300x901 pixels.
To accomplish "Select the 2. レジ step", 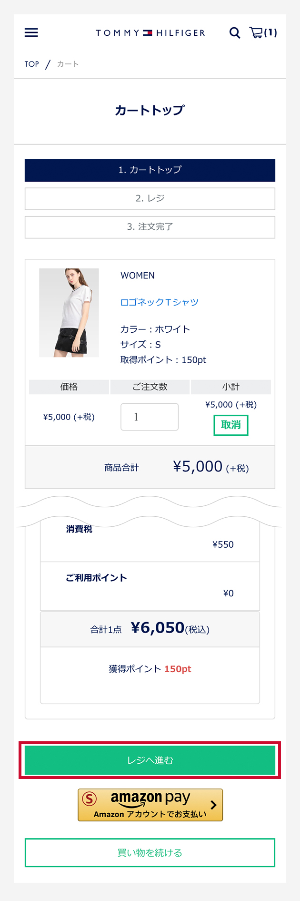I will 150,198.
